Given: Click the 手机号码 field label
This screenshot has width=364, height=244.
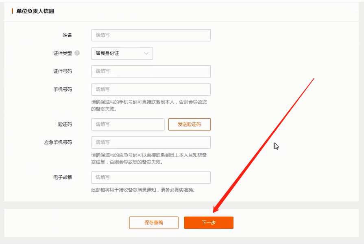Looking at the screenshot, I should 62,89.
